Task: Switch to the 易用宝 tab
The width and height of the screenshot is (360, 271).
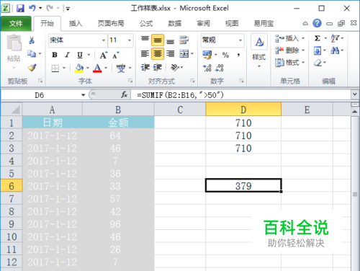Action: 264,23
